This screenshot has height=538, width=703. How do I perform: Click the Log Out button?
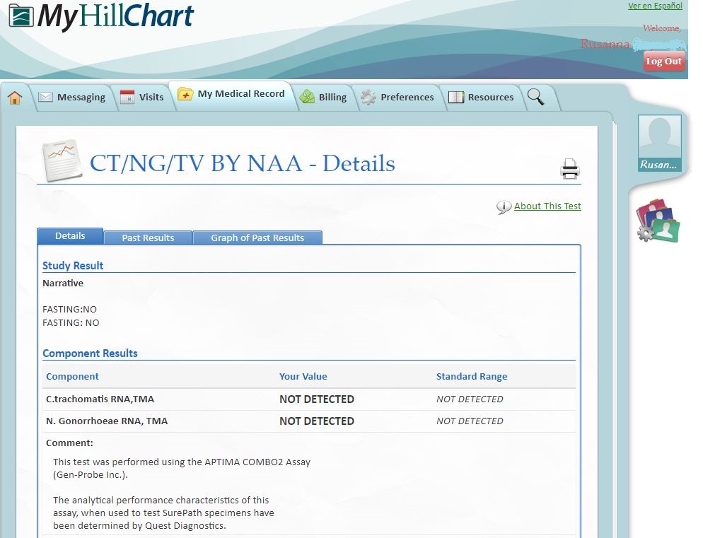point(663,62)
